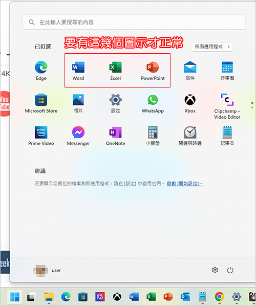Open PowerPoint from the pinned grid
This screenshot has width=256, height=306.
pyautogui.click(x=153, y=71)
